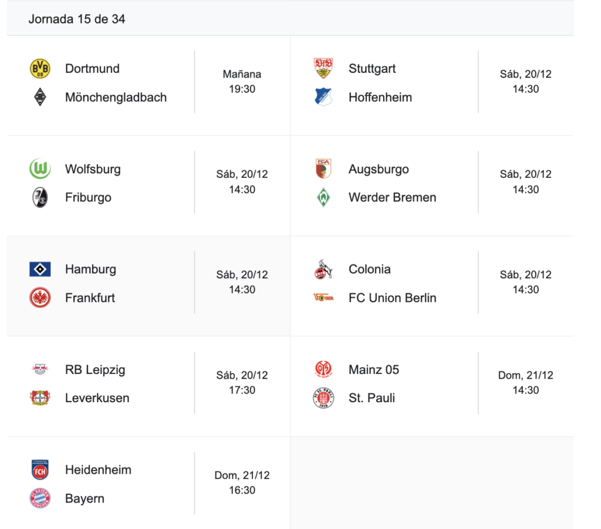
Task: Click the Colonia goat crest icon
Action: pyautogui.click(x=323, y=269)
